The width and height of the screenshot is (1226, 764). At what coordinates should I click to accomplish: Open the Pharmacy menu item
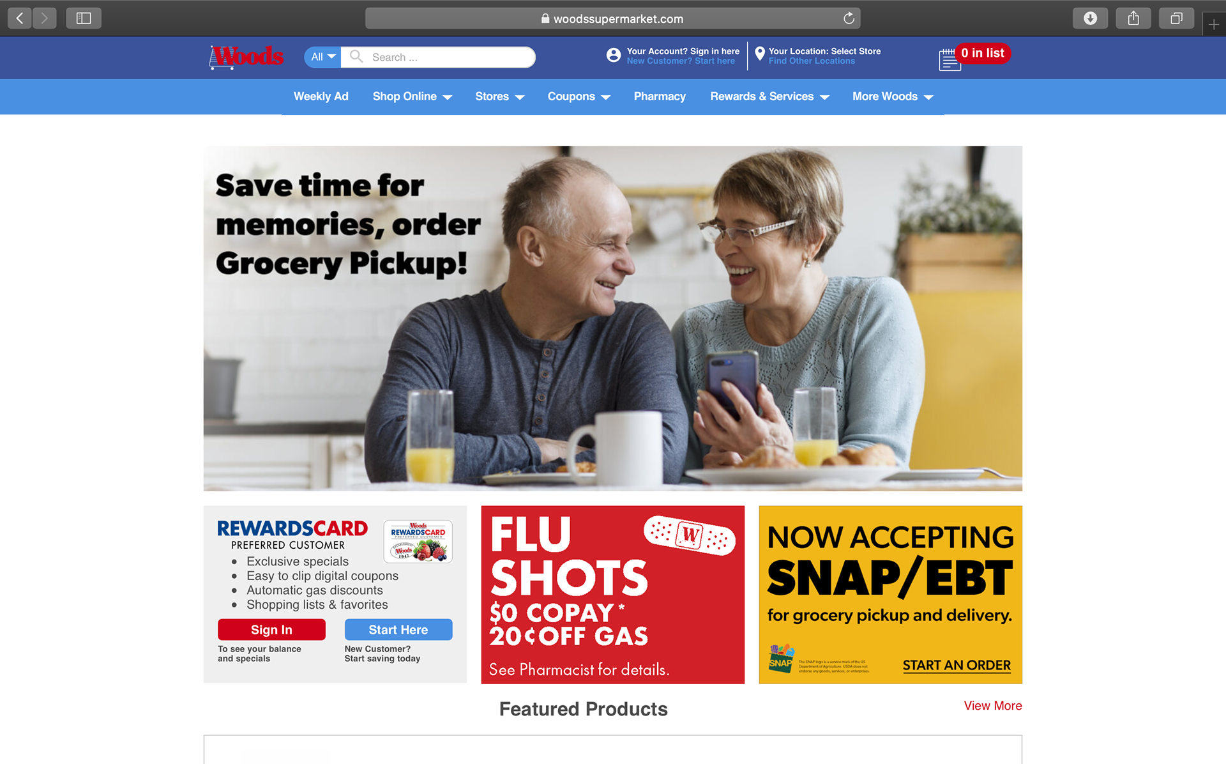pos(660,96)
